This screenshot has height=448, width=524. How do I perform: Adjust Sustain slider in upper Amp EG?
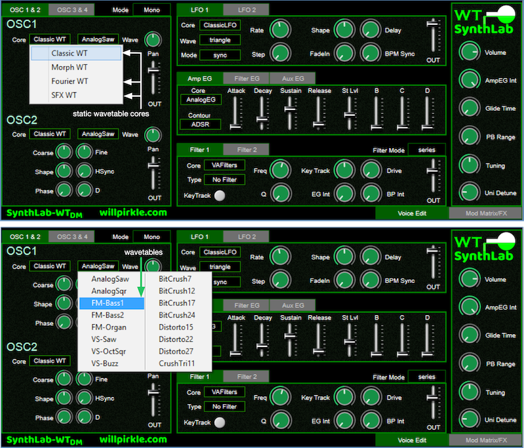(290, 113)
